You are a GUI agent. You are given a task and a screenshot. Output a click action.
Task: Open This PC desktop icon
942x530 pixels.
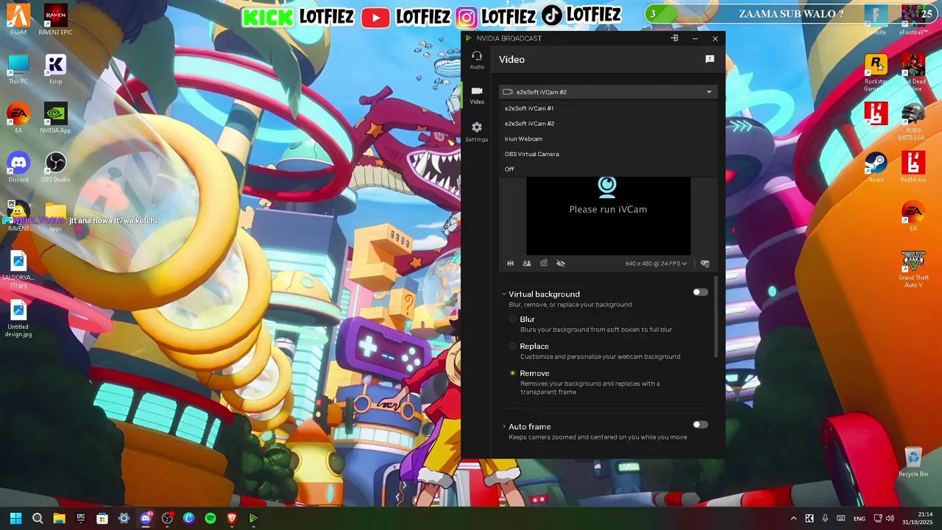(18, 69)
